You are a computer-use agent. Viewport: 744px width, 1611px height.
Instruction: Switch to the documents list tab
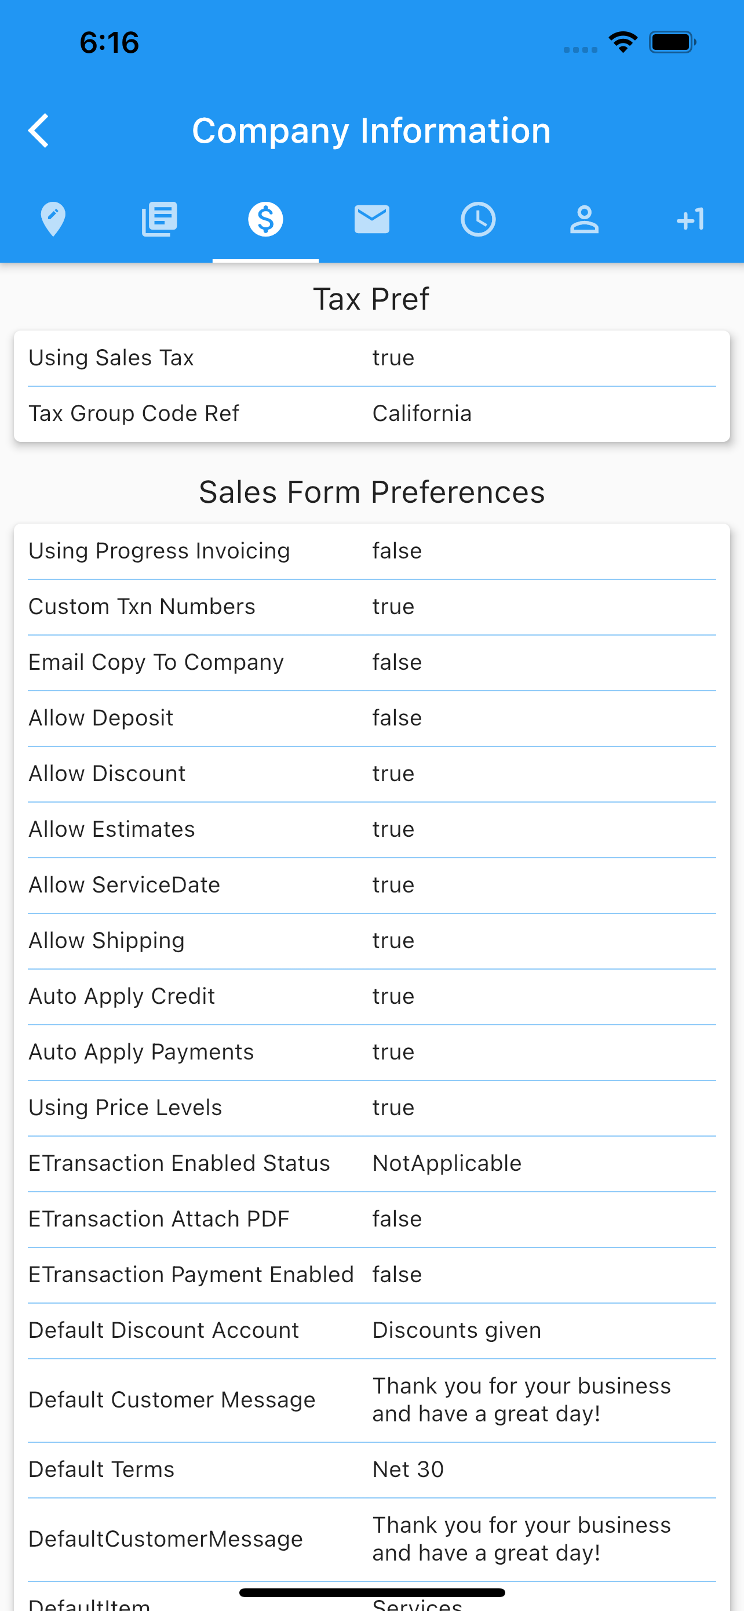(x=159, y=220)
